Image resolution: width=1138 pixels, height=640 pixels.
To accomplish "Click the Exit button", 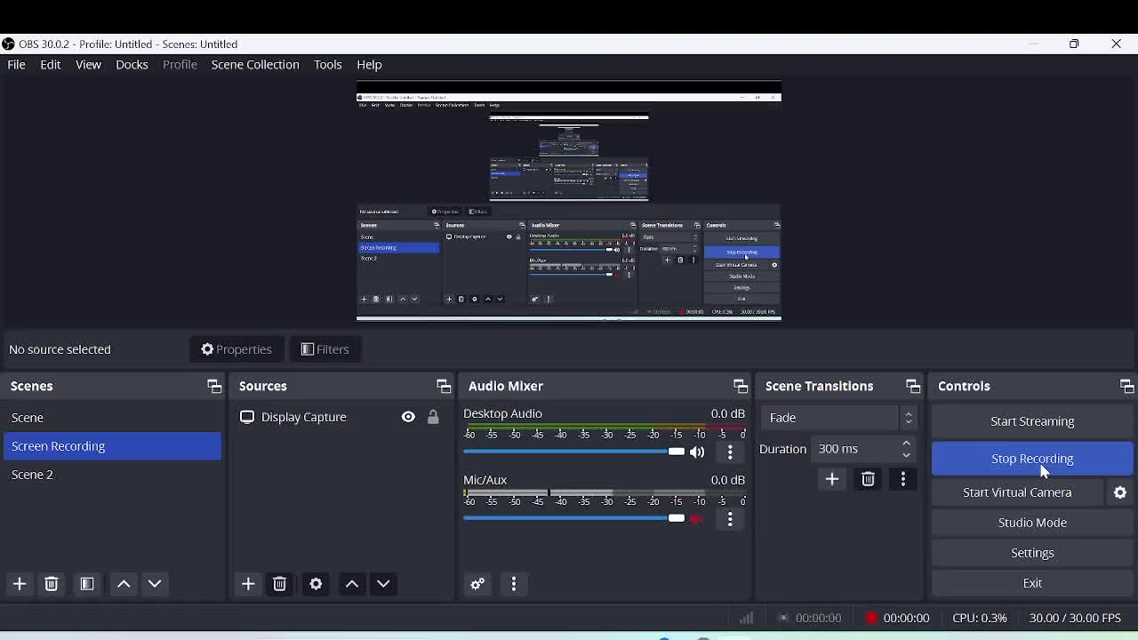I will click(1032, 583).
